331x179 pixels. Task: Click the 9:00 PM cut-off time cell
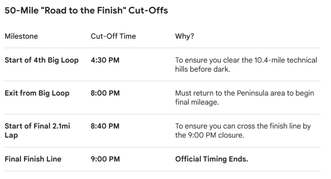pos(105,159)
